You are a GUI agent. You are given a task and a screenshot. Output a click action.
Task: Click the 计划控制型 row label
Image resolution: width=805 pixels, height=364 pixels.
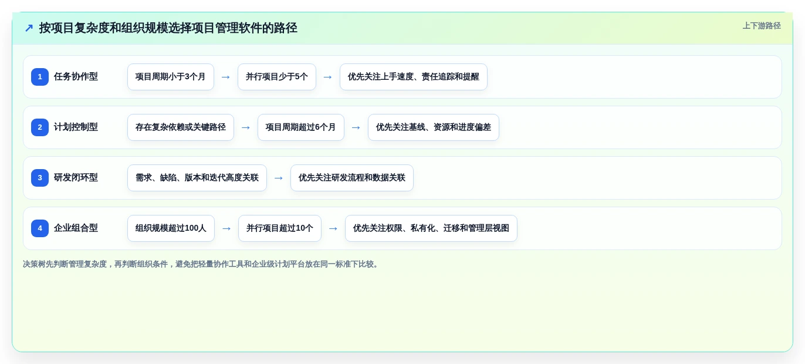[76, 127]
